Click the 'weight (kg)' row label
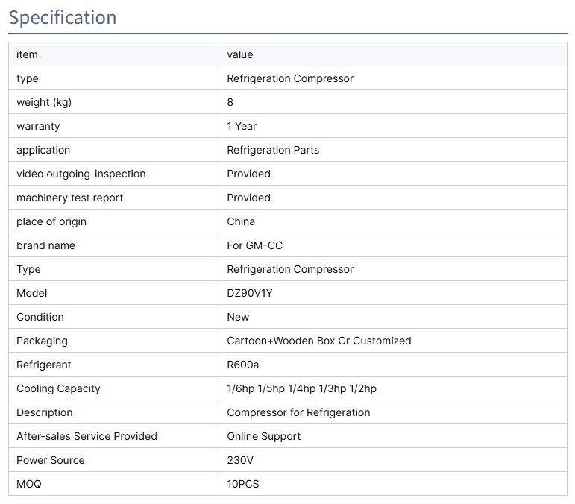The width and height of the screenshot is (575, 504). pos(44,102)
